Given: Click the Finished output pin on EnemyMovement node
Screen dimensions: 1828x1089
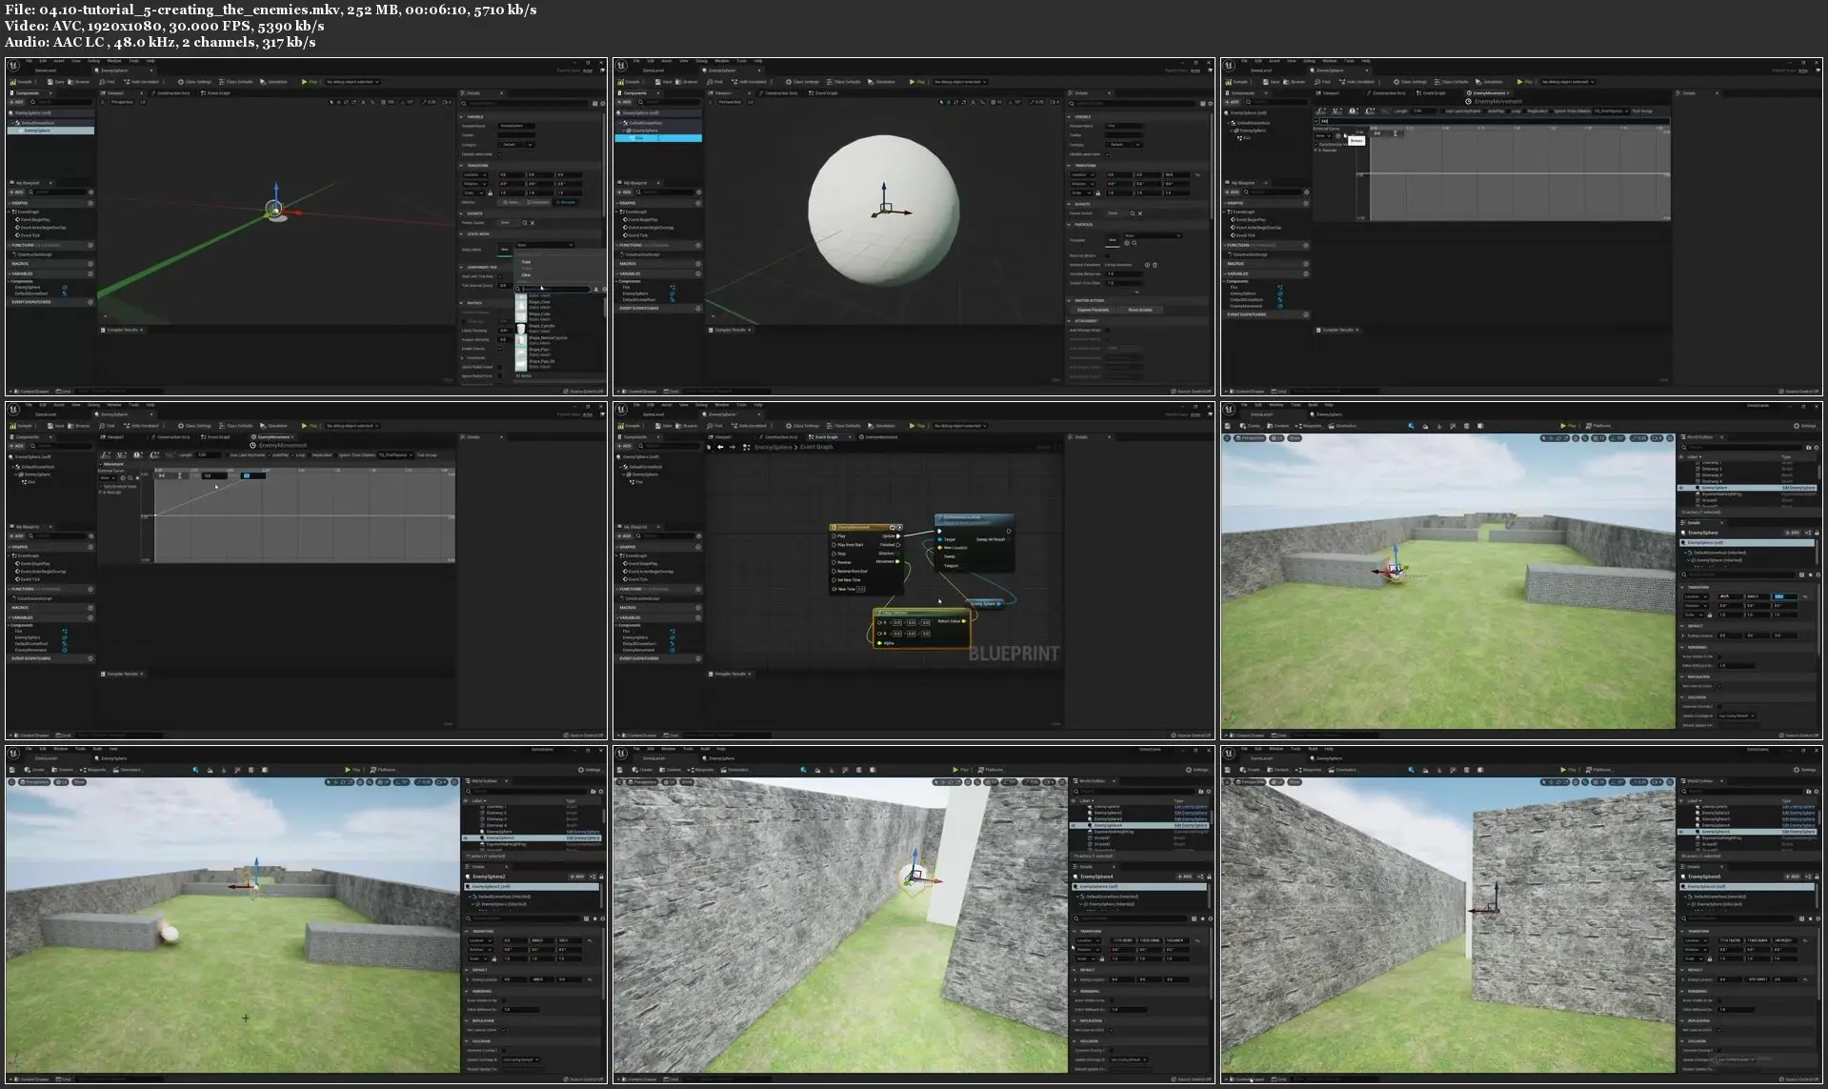Looking at the screenshot, I should (x=897, y=545).
